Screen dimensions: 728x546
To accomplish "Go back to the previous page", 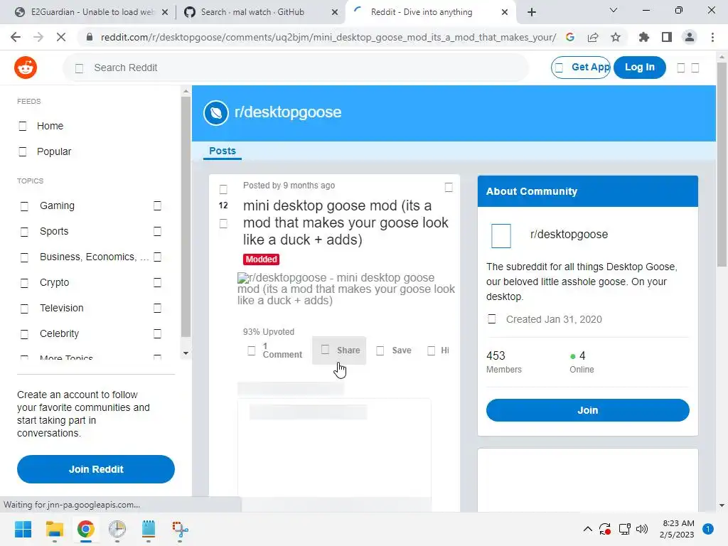I will tap(16, 37).
